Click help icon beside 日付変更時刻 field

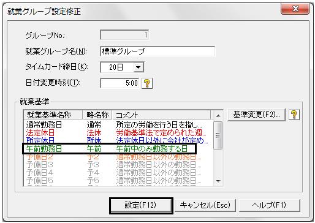[x=147, y=83]
